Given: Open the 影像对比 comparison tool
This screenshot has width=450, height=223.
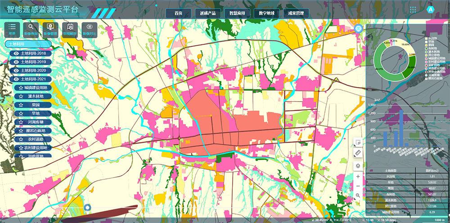Looking at the screenshot, I should 89,29.
